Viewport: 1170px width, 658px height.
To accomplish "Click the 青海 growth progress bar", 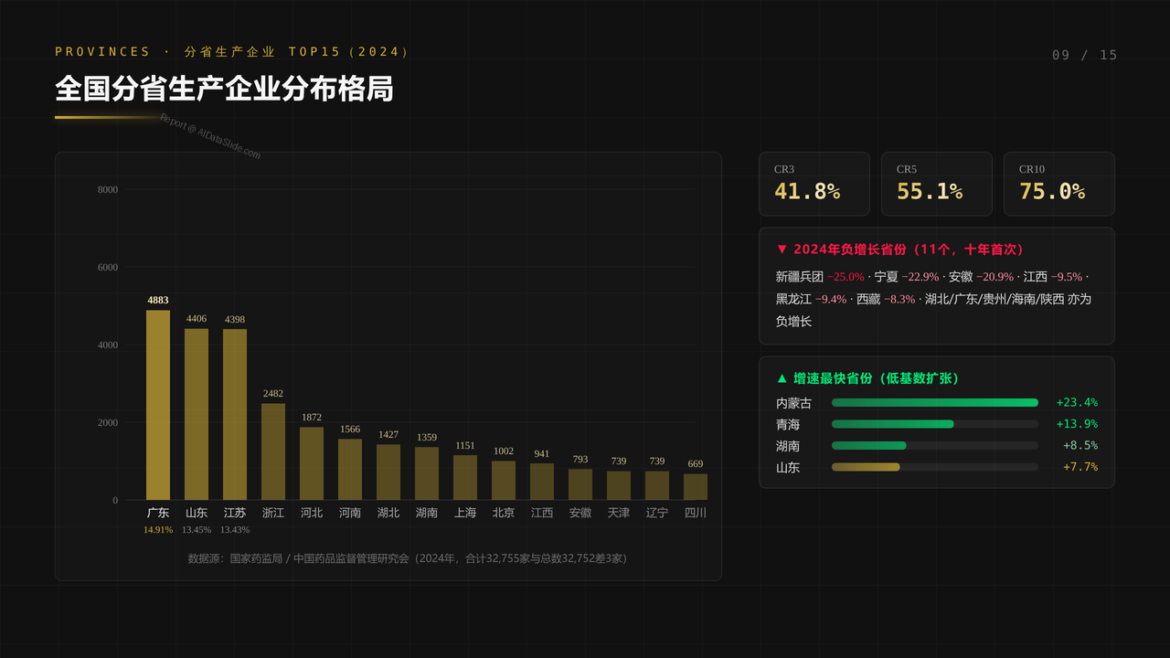I will pos(935,424).
